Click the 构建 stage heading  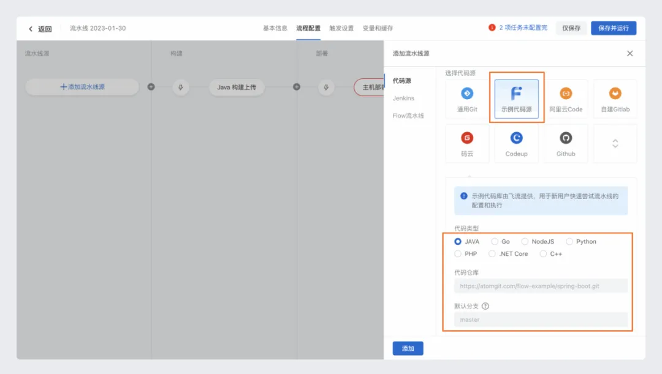coord(177,53)
